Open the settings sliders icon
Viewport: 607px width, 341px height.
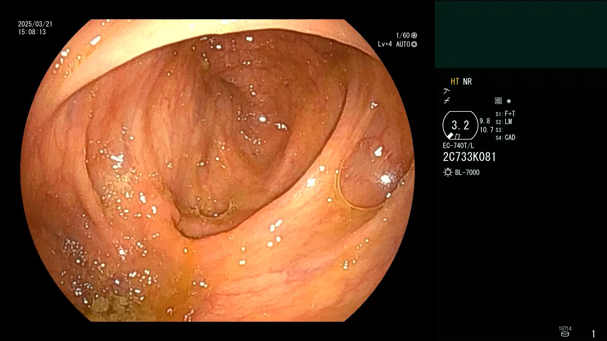click(498, 101)
